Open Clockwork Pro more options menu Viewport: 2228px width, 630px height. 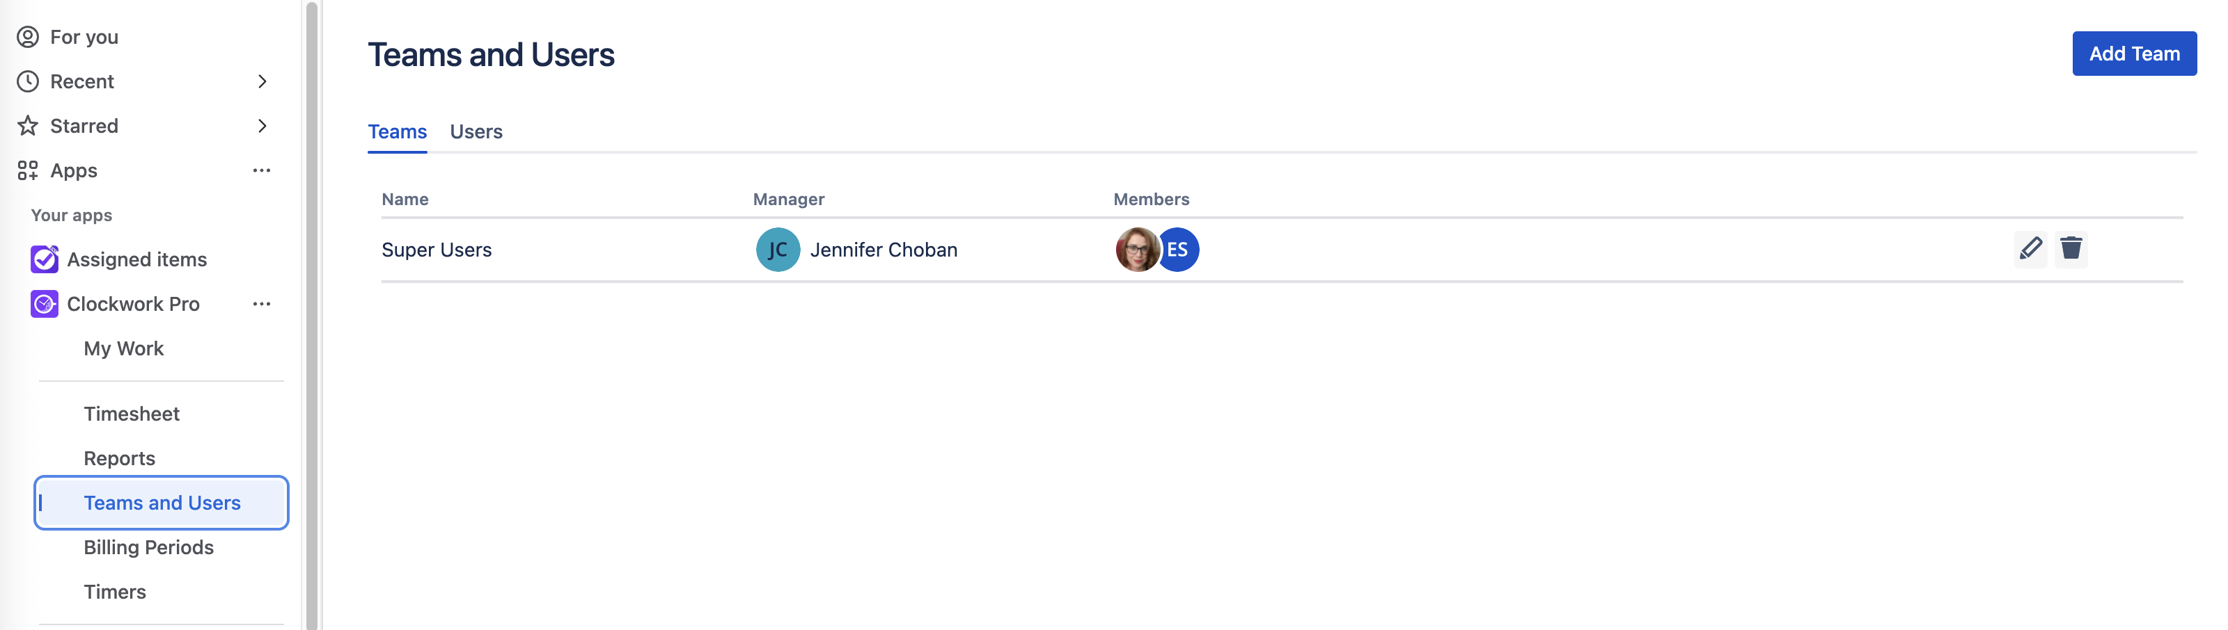pyautogui.click(x=262, y=304)
